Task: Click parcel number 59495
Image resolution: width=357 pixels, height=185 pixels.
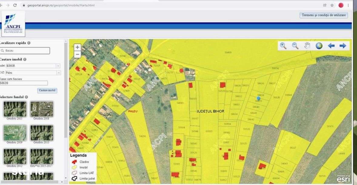Action: point(228,52)
